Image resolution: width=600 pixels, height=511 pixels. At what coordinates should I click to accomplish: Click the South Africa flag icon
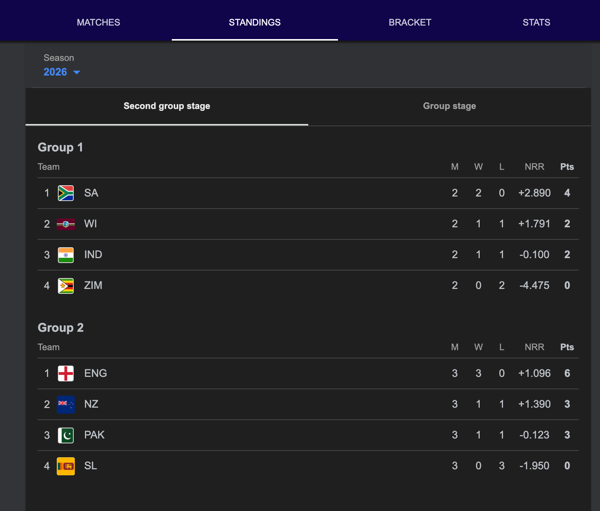(66, 193)
